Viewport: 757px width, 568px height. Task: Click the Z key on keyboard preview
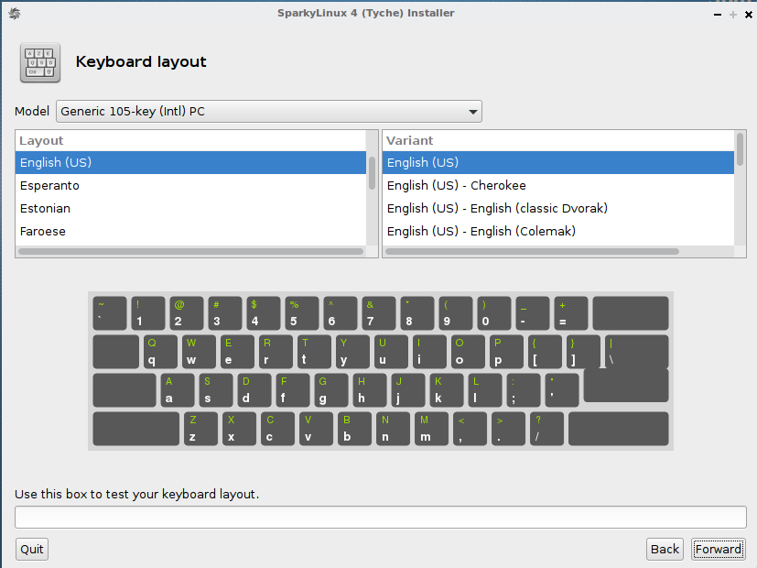pos(200,429)
